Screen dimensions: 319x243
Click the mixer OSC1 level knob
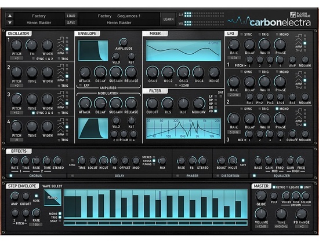pos(153,72)
